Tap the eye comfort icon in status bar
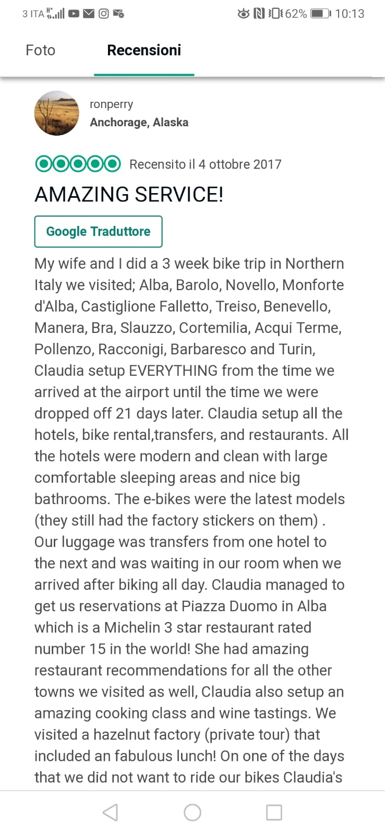Viewport: 385px width, 835px height. 243,14
